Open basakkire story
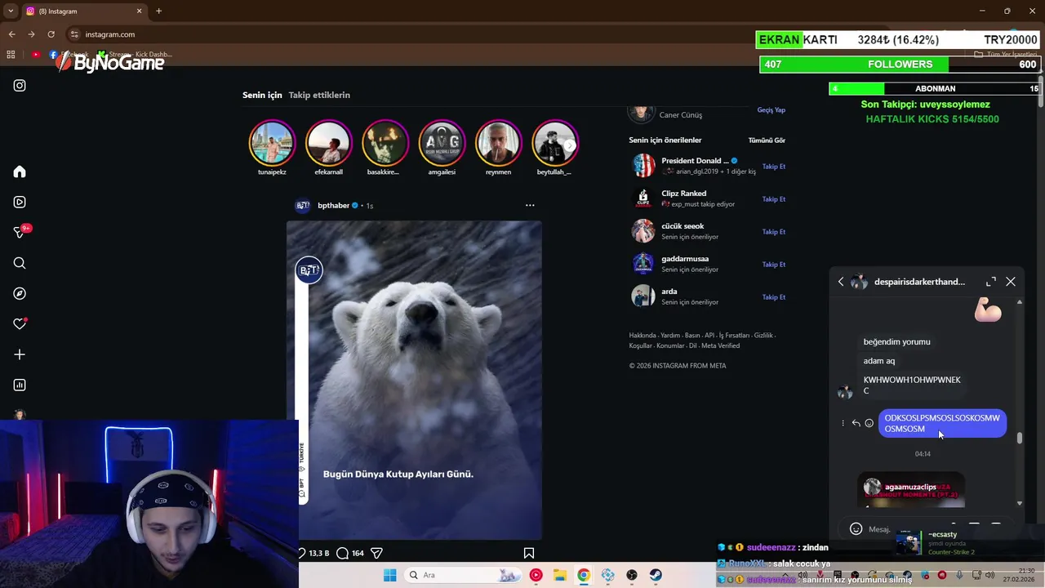 point(385,143)
